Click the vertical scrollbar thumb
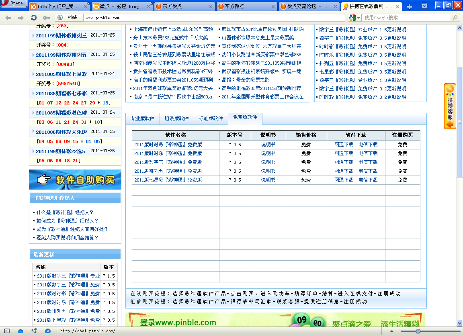 point(459,123)
